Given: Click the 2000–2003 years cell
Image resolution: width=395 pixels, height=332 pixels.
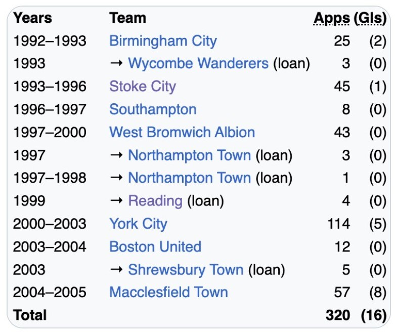Looking at the screenshot, I should pyautogui.click(x=50, y=224).
